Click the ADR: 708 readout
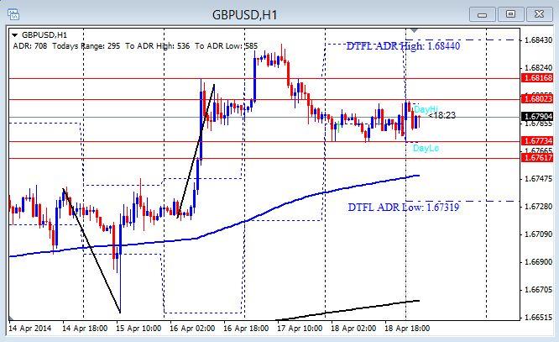 30,46
